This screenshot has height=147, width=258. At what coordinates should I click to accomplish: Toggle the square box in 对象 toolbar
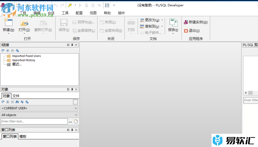coord(75,102)
